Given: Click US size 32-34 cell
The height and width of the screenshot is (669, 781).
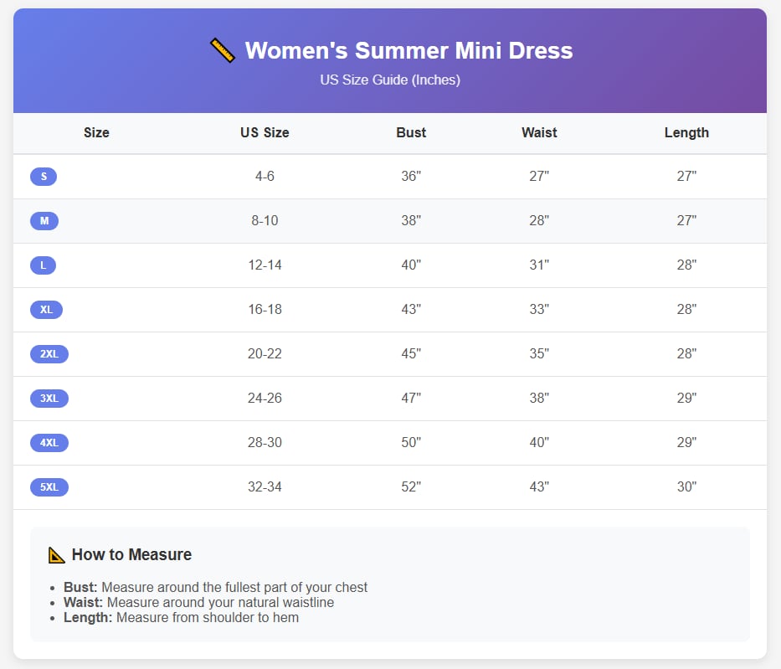Looking at the screenshot, I should coord(265,486).
